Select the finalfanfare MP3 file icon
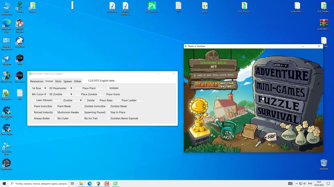The height and width of the screenshot is (187, 334). [x=112, y=7]
